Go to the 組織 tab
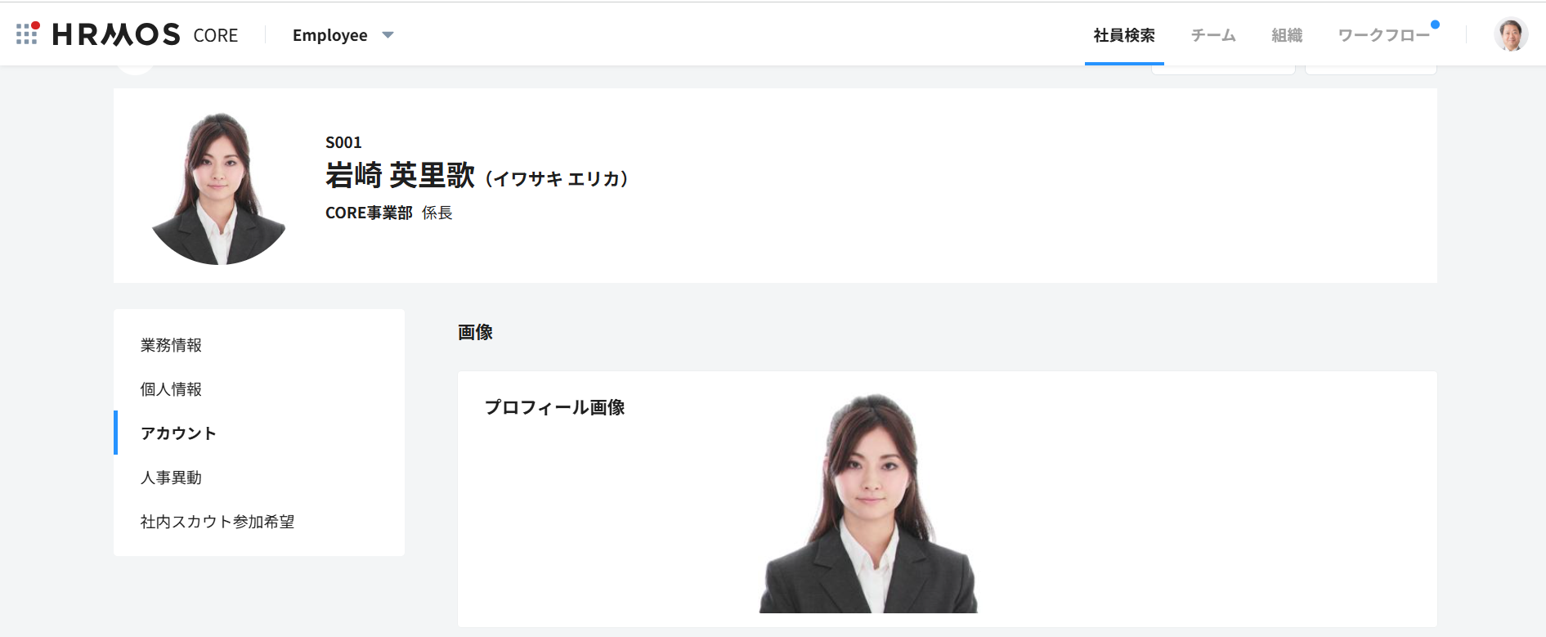This screenshot has width=1546, height=637. pos(1287,35)
